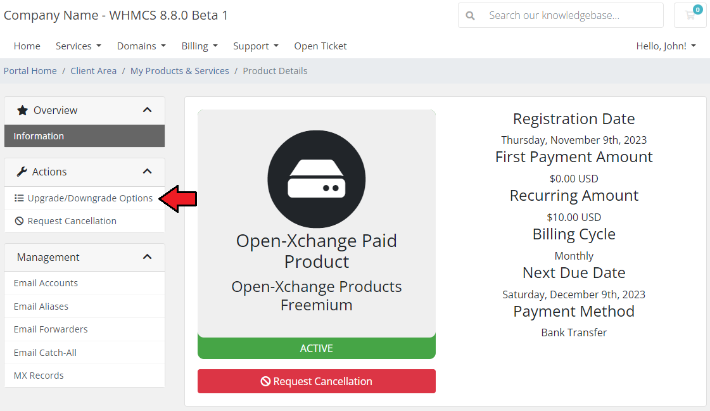Click the sidebar Request Cancellation ban icon

(x=19, y=221)
